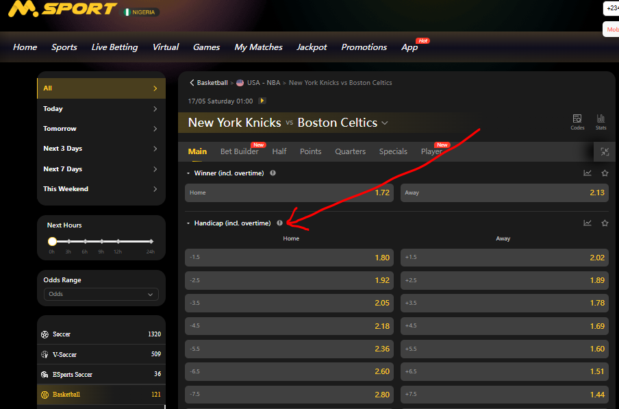This screenshot has width=619, height=409.
Task: Open the Games nav item
Action: tap(206, 47)
